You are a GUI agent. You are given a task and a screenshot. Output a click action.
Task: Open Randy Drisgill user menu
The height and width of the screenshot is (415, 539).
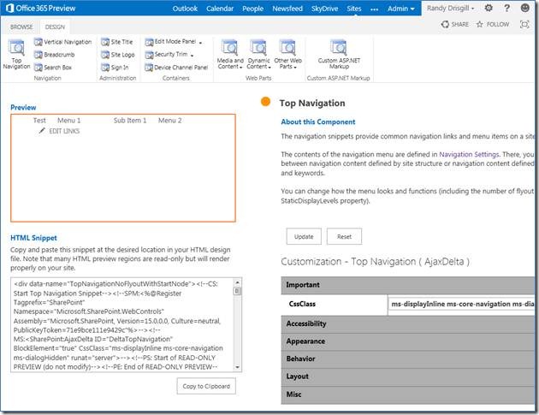450,8
